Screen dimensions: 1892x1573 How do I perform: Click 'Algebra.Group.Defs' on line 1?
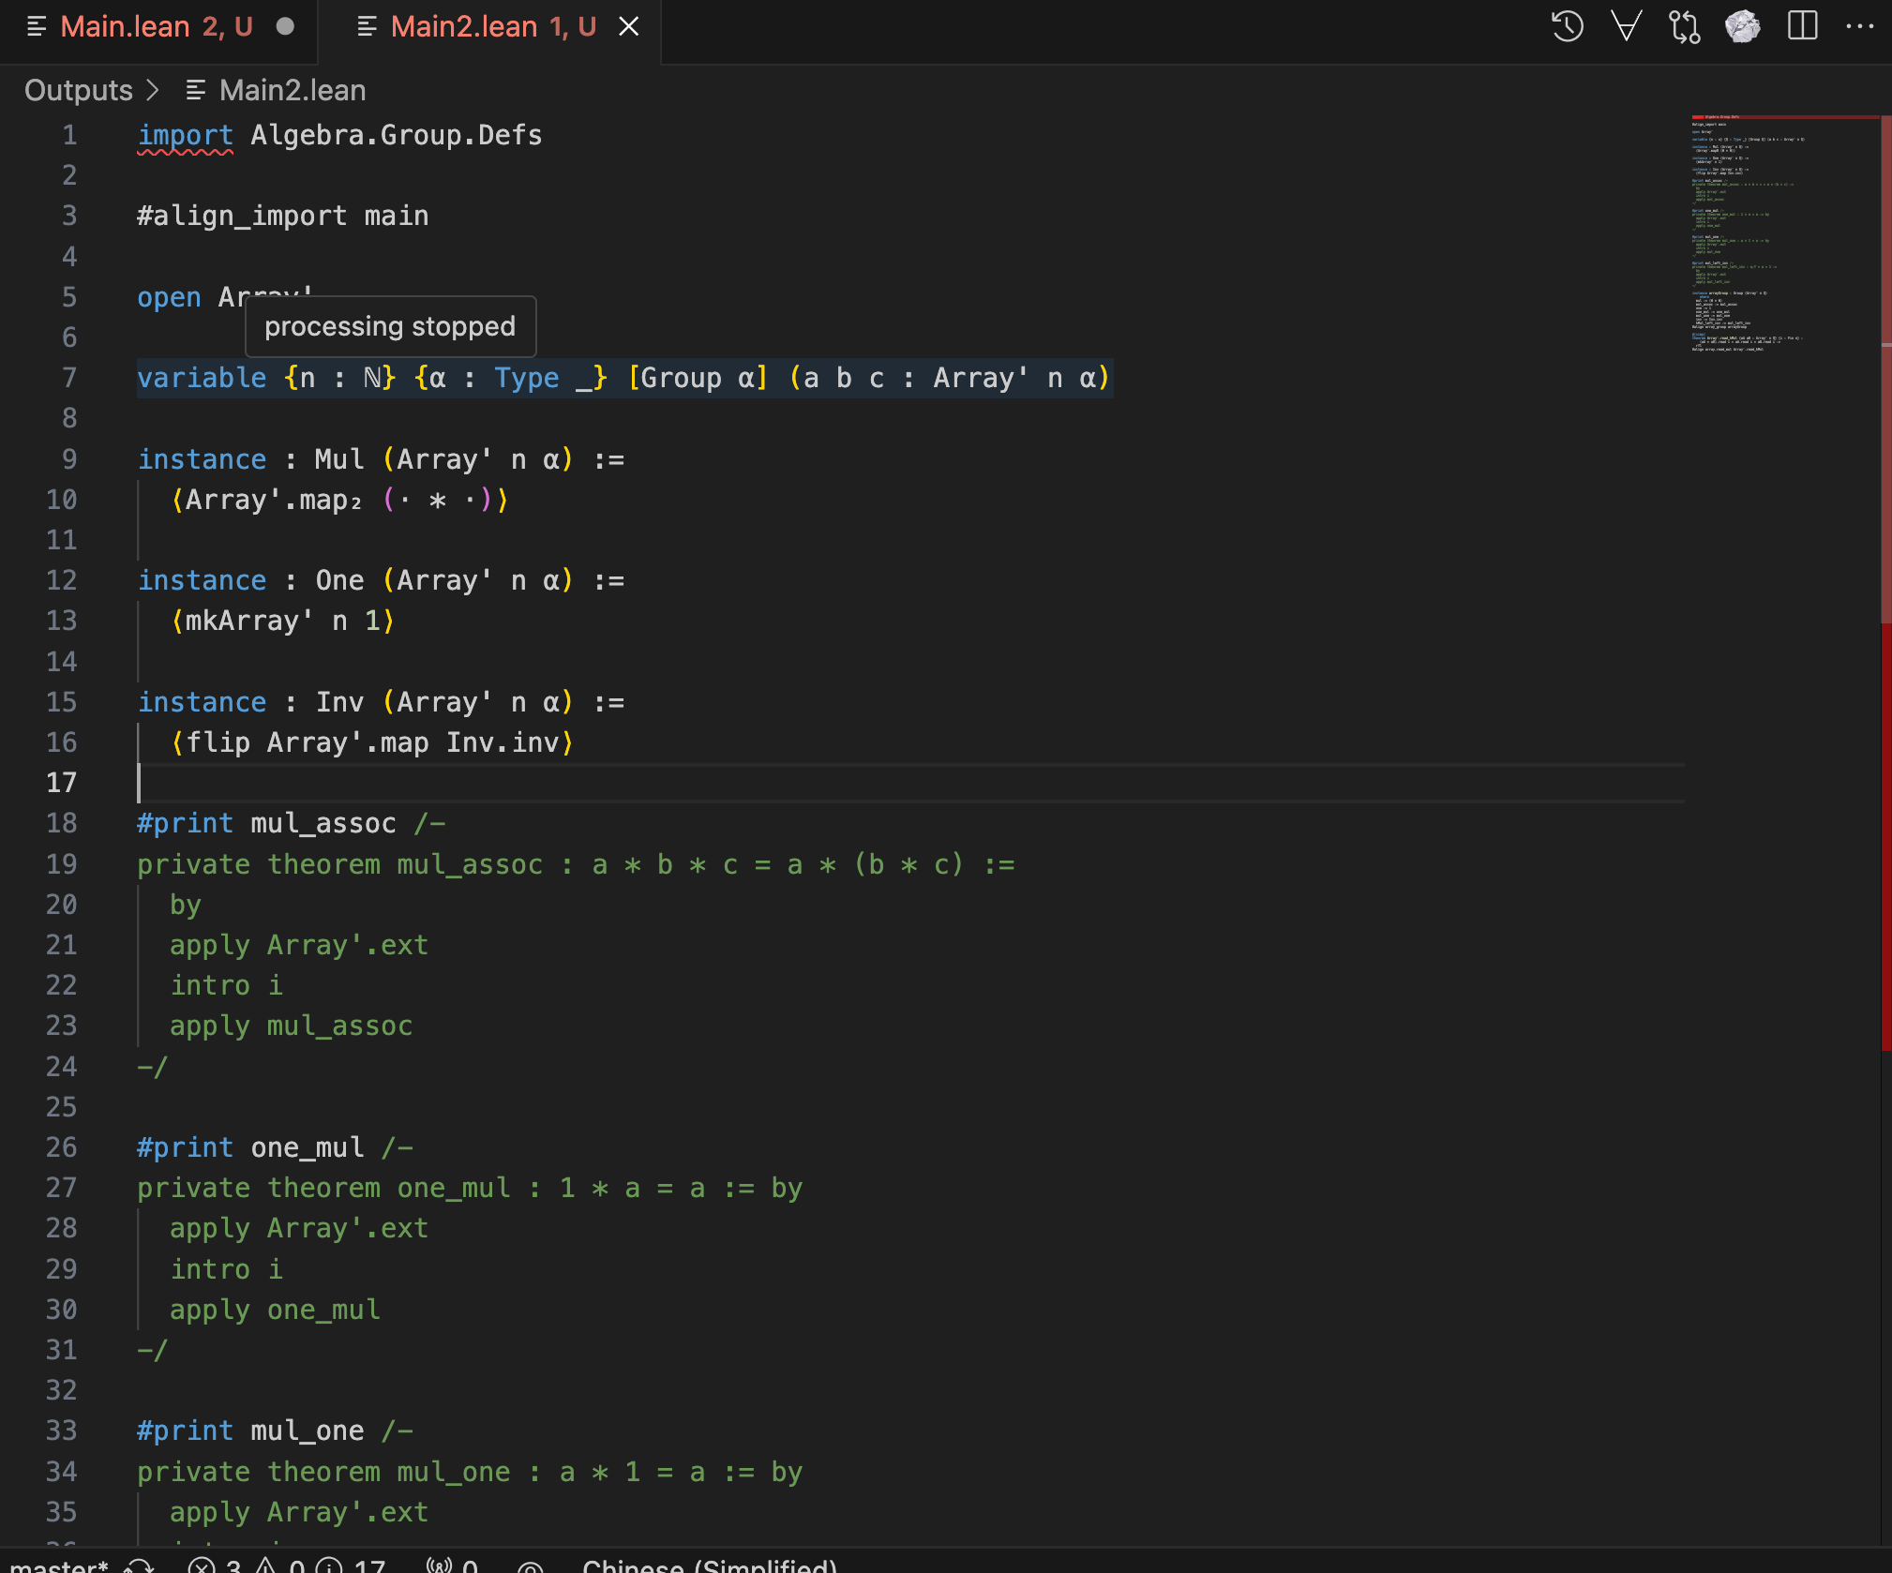pyautogui.click(x=397, y=135)
